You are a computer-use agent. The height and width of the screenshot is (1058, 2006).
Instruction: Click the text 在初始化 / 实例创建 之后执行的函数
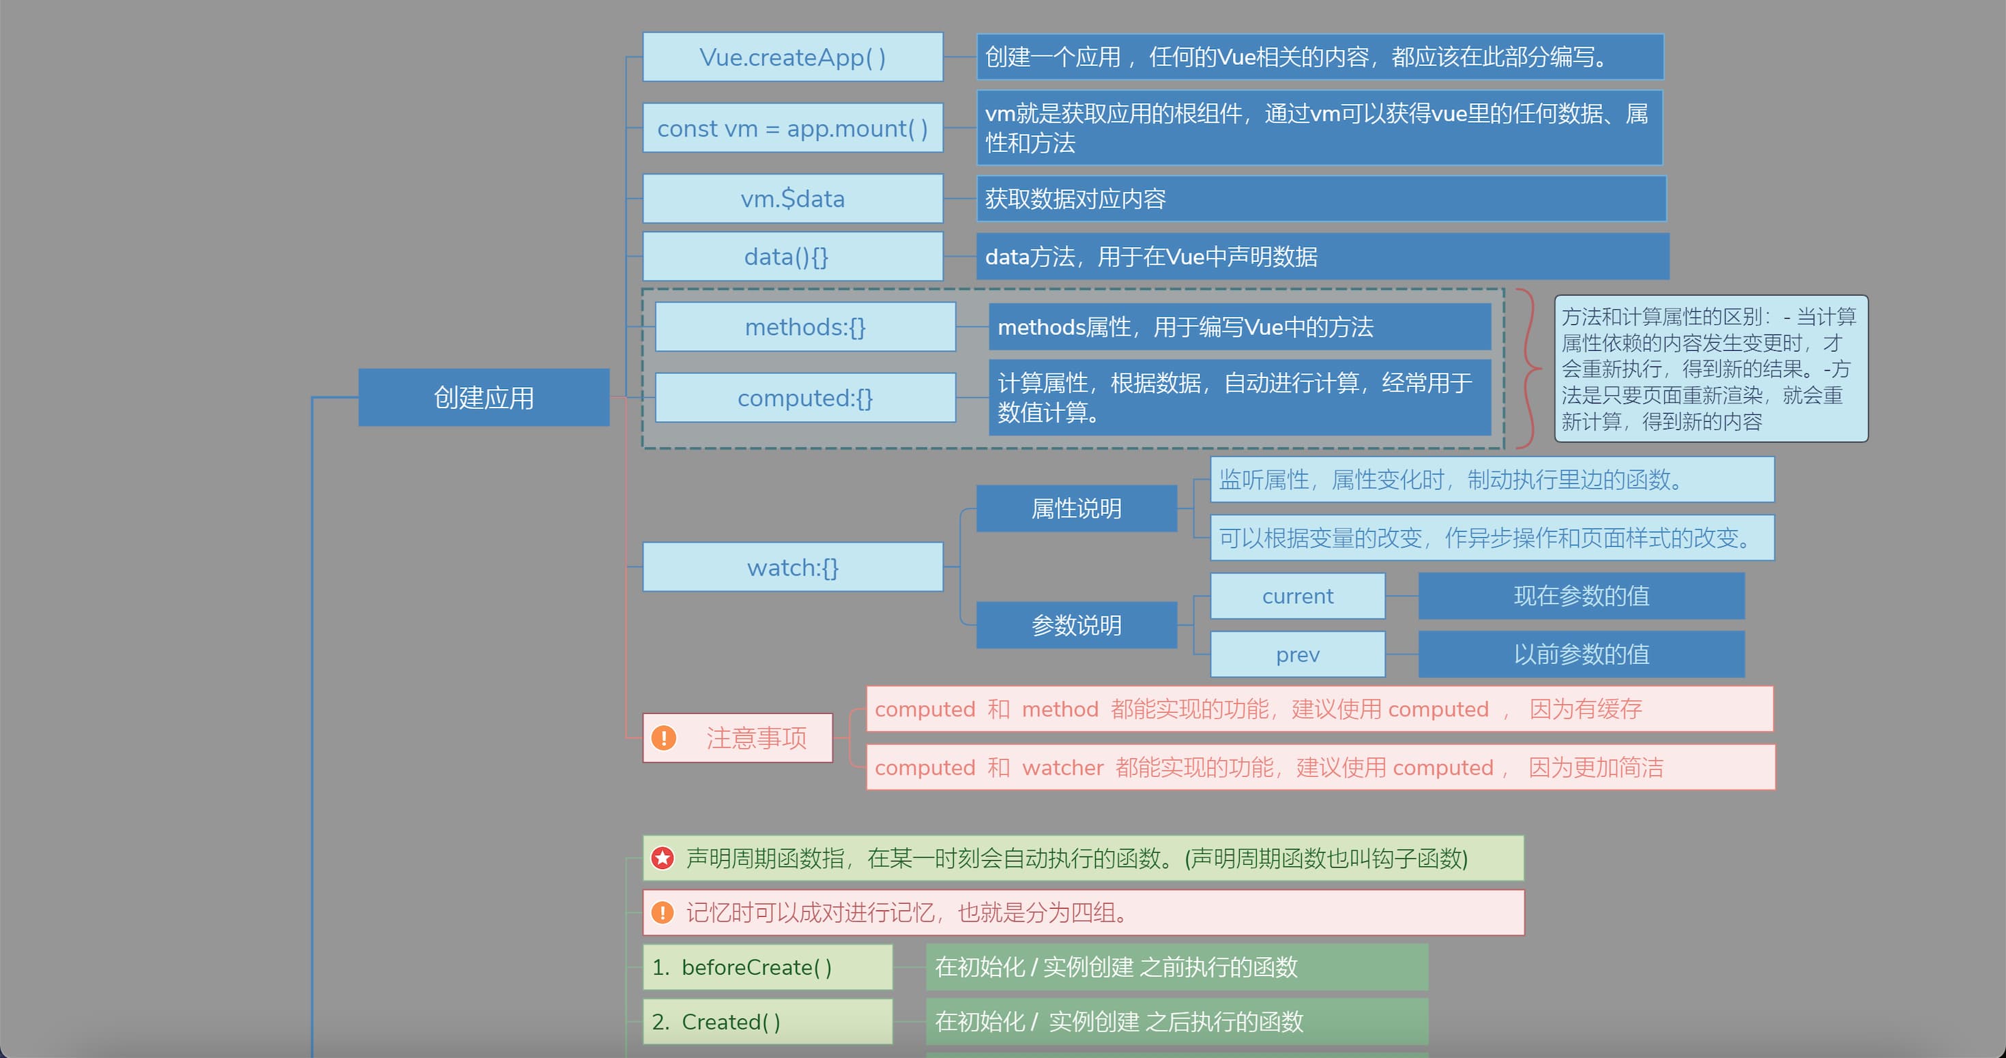[x=1177, y=1021]
